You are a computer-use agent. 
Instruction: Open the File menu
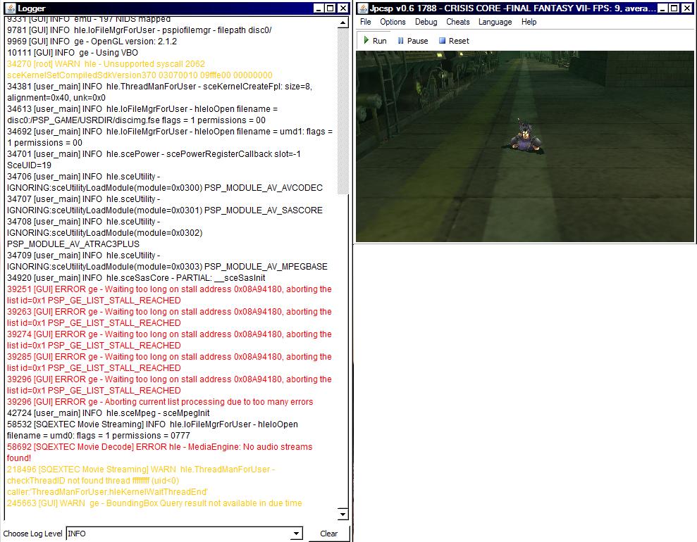(365, 22)
